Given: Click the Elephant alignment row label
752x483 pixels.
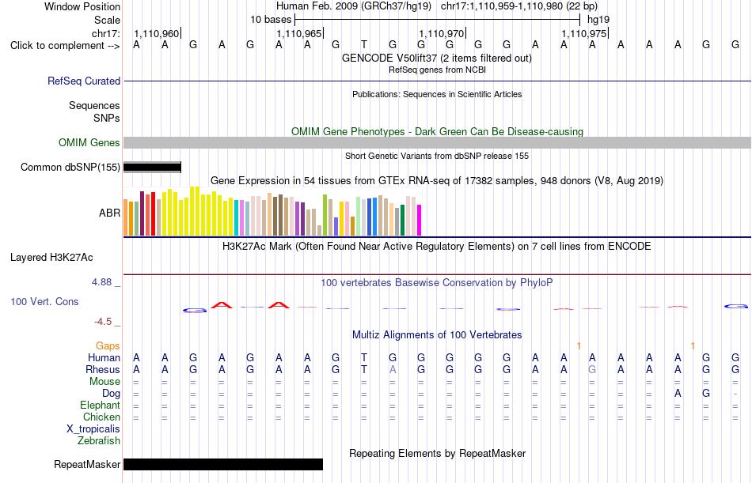Looking at the screenshot, I should pyautogui.click(x=101, y=406).
